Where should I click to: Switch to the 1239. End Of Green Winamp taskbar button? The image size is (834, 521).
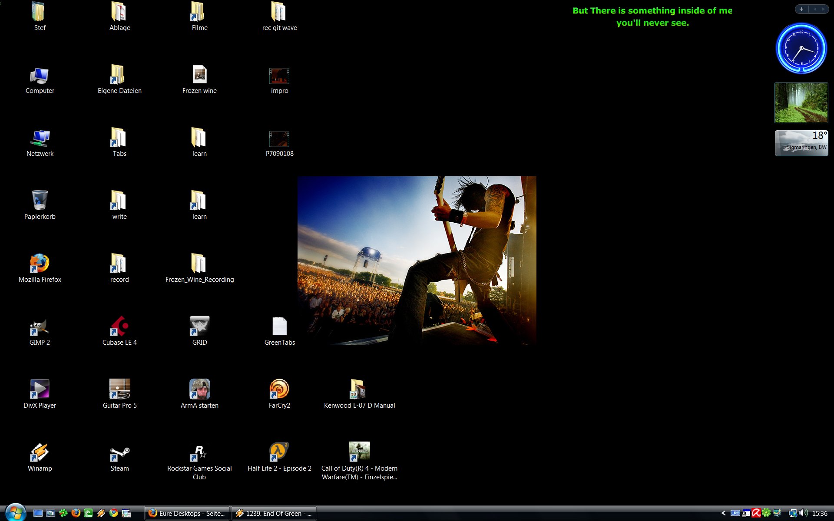point(274,513)
